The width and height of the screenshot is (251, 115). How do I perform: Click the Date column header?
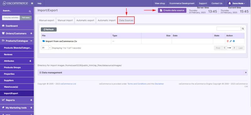192,36
